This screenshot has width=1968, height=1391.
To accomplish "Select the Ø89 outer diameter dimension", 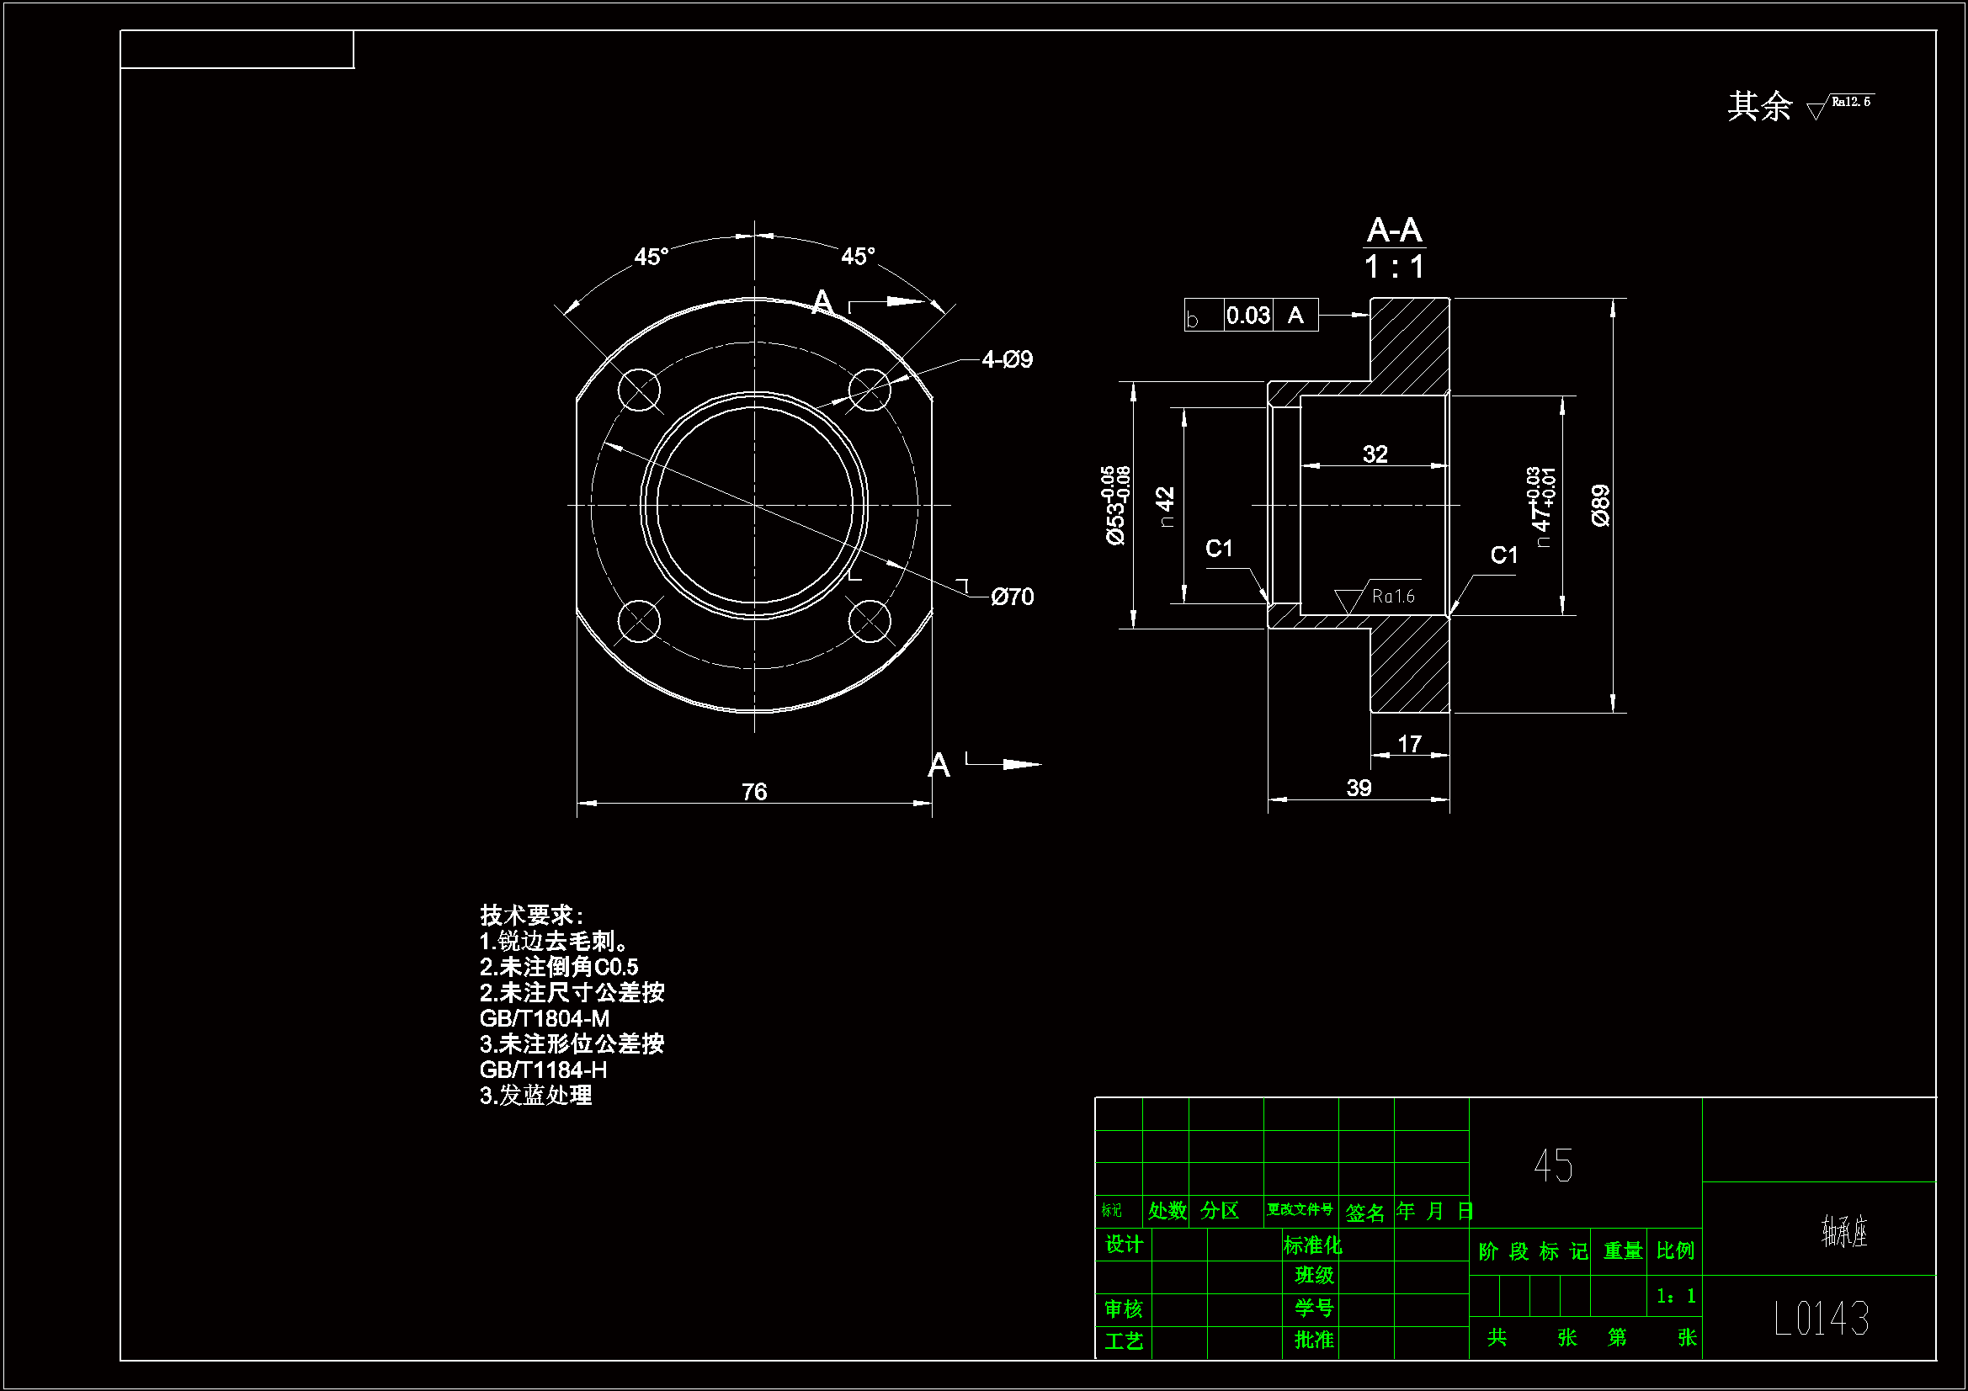I will pyautogui.click(x=1600, y=506).
